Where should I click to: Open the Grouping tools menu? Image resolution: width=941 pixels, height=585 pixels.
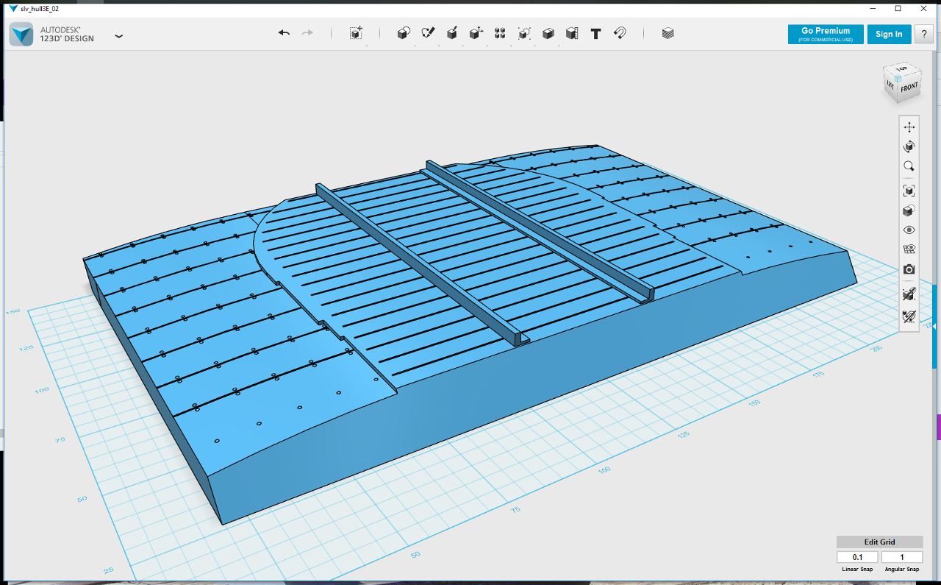[524, 33]
